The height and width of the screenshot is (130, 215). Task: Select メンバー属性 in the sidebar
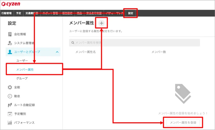[x=25, y=69]
